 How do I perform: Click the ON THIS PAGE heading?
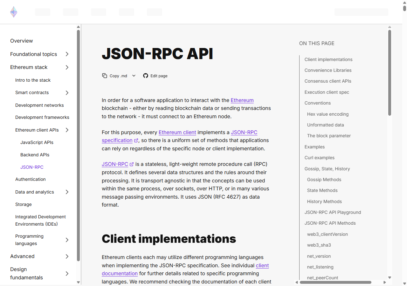point(317,43)
